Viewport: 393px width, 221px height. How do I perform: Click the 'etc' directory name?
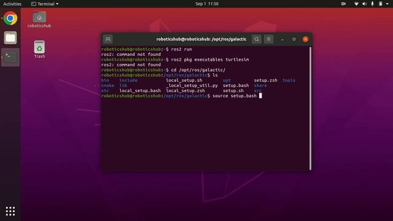[105, 91]
